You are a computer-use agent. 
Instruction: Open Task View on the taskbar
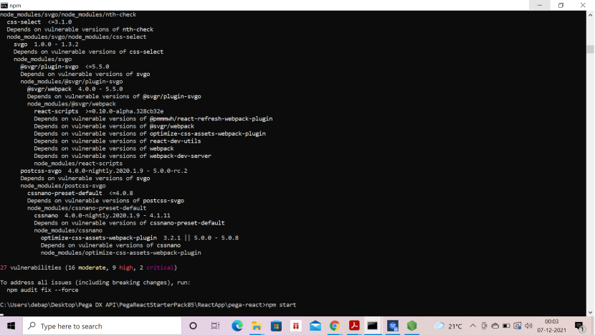coord(215,326)
